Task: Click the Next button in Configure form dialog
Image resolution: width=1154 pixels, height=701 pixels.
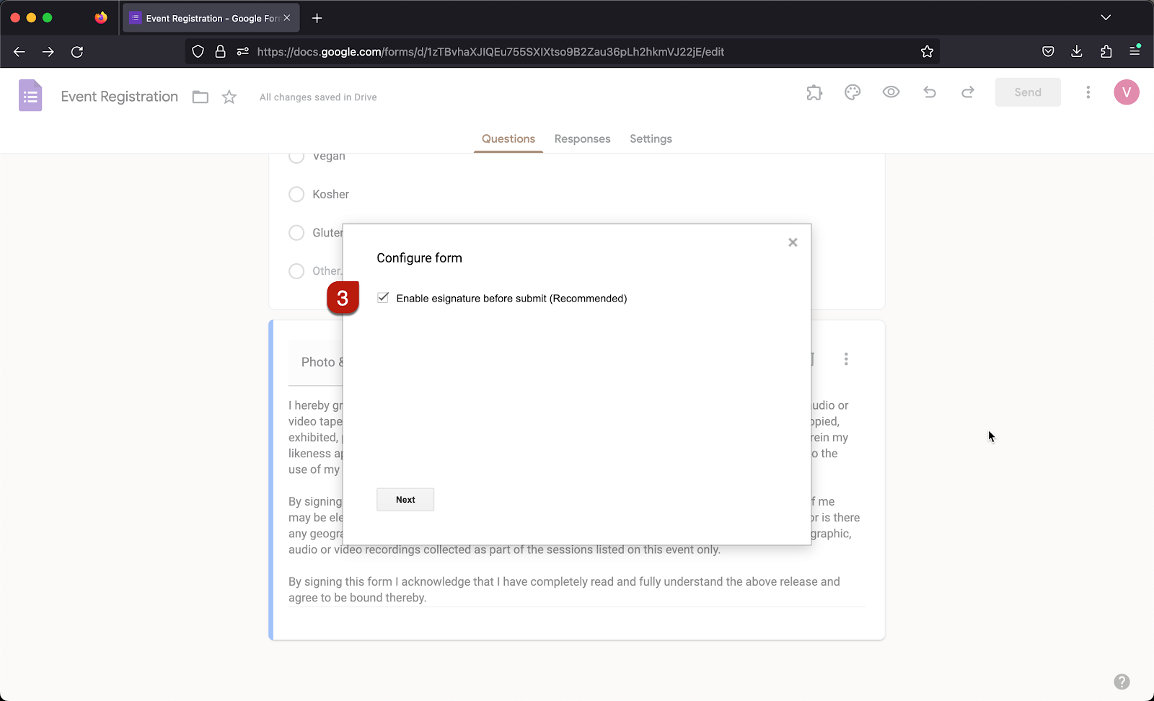Action: pyautogui.click(x=405, y=499)
